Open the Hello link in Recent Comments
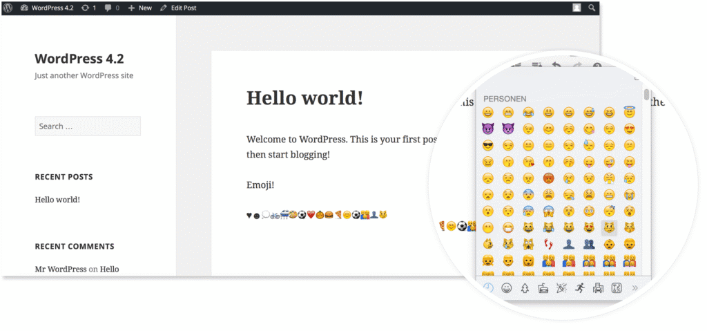 (109, 269)
